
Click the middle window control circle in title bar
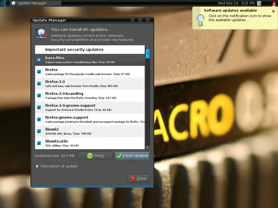point(140,20)
